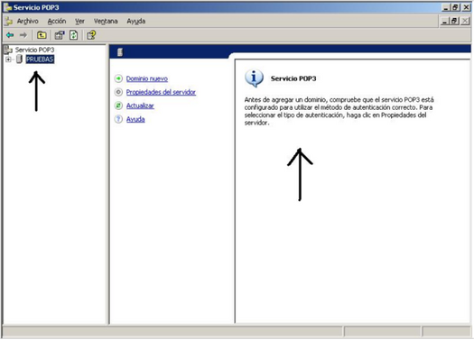Click the Dominio nuevo link

tap(147, 78)
